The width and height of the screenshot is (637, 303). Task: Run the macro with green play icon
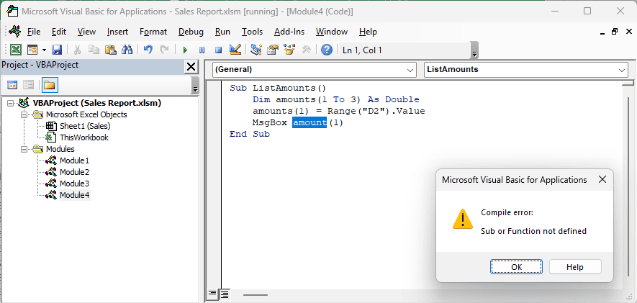point(185,50)
